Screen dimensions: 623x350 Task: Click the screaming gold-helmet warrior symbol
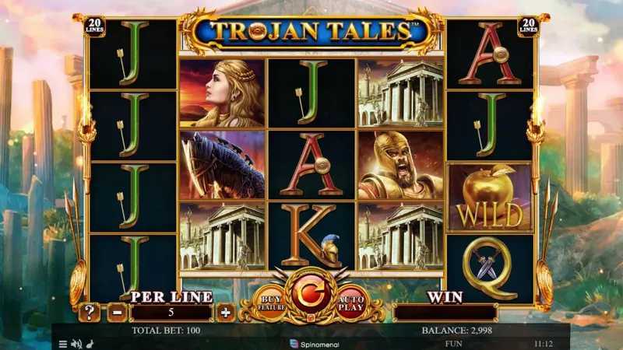click(400, 165)
